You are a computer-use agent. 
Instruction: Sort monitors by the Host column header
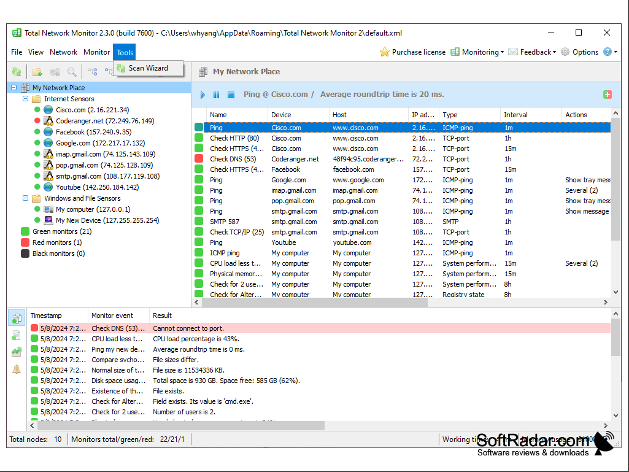click(369, 115)
